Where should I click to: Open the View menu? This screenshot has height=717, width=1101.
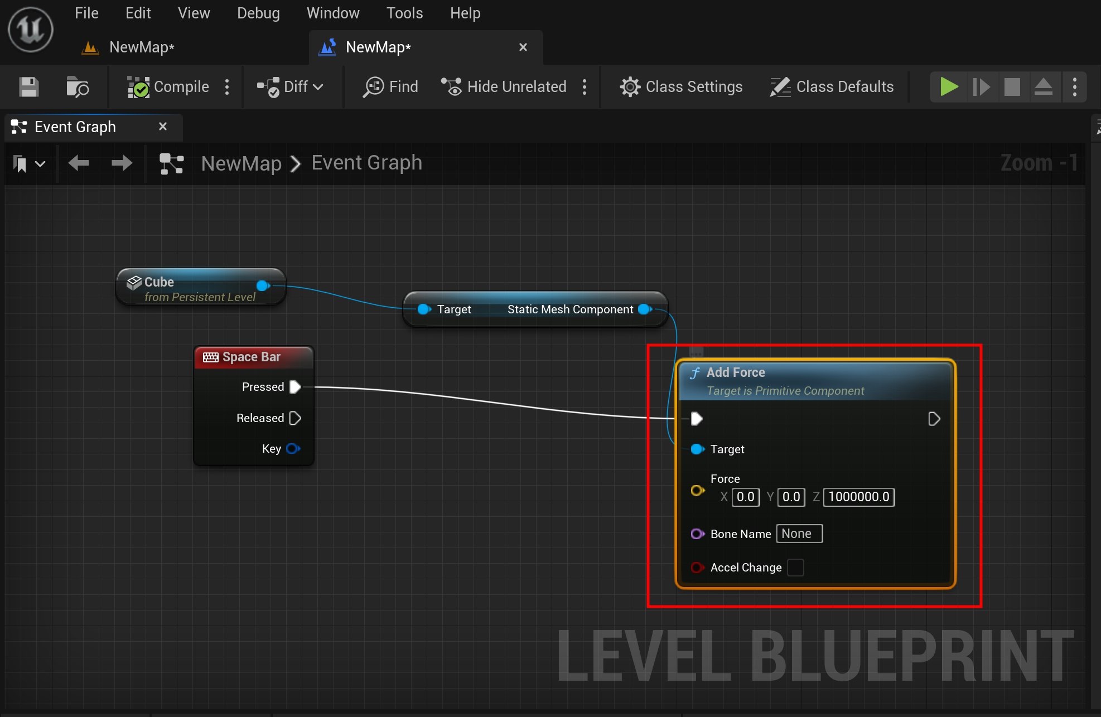194,13
